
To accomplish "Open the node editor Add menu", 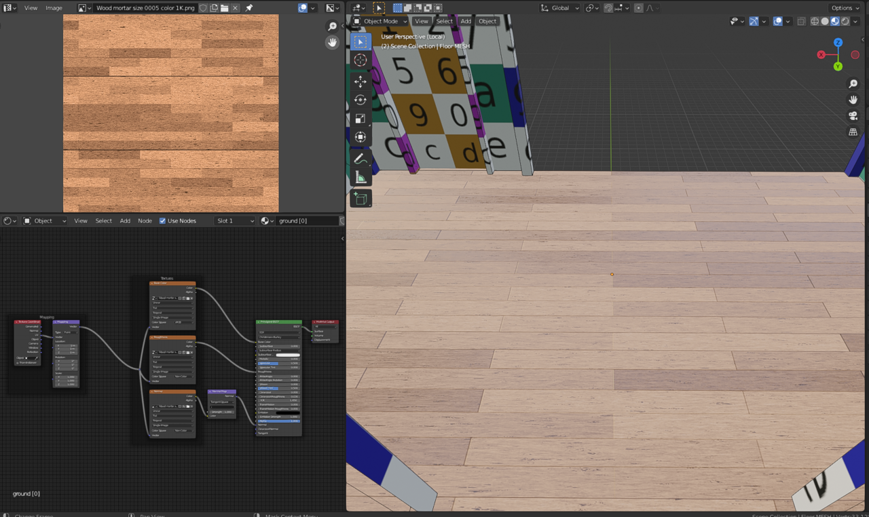I will tap(125, 221).
